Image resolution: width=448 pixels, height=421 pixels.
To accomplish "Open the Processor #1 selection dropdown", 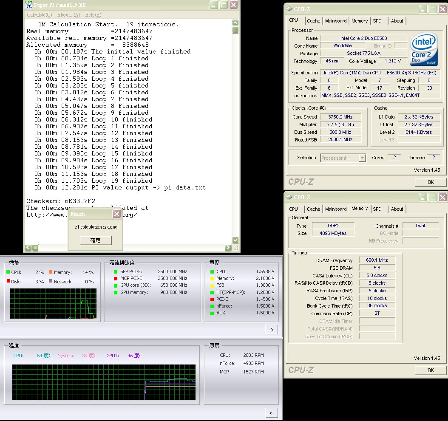I will tap(362, 158).
